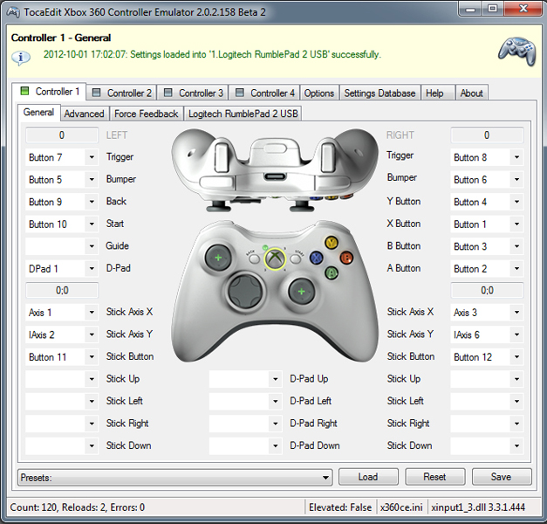Open the D-Pad Down dropdown
This screenshot has width=547, height=524.
[x=246, y=446]
